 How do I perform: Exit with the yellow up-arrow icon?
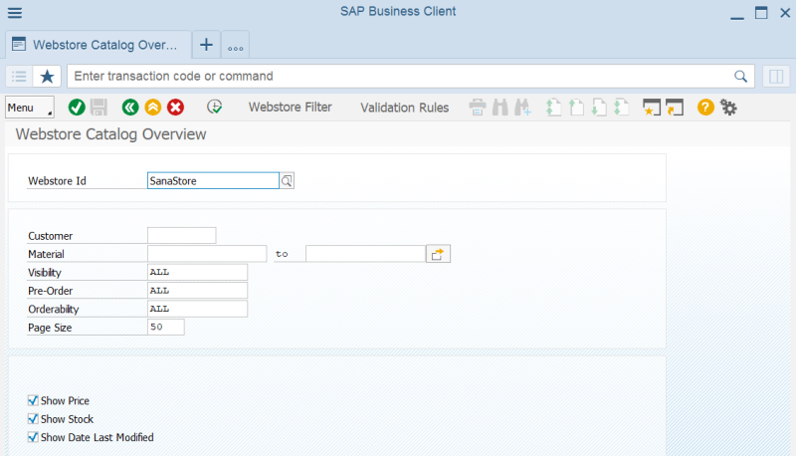tap(153, 108)
